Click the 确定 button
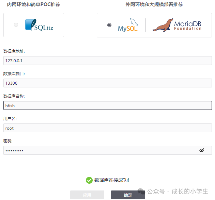 [x=128, y=195]
